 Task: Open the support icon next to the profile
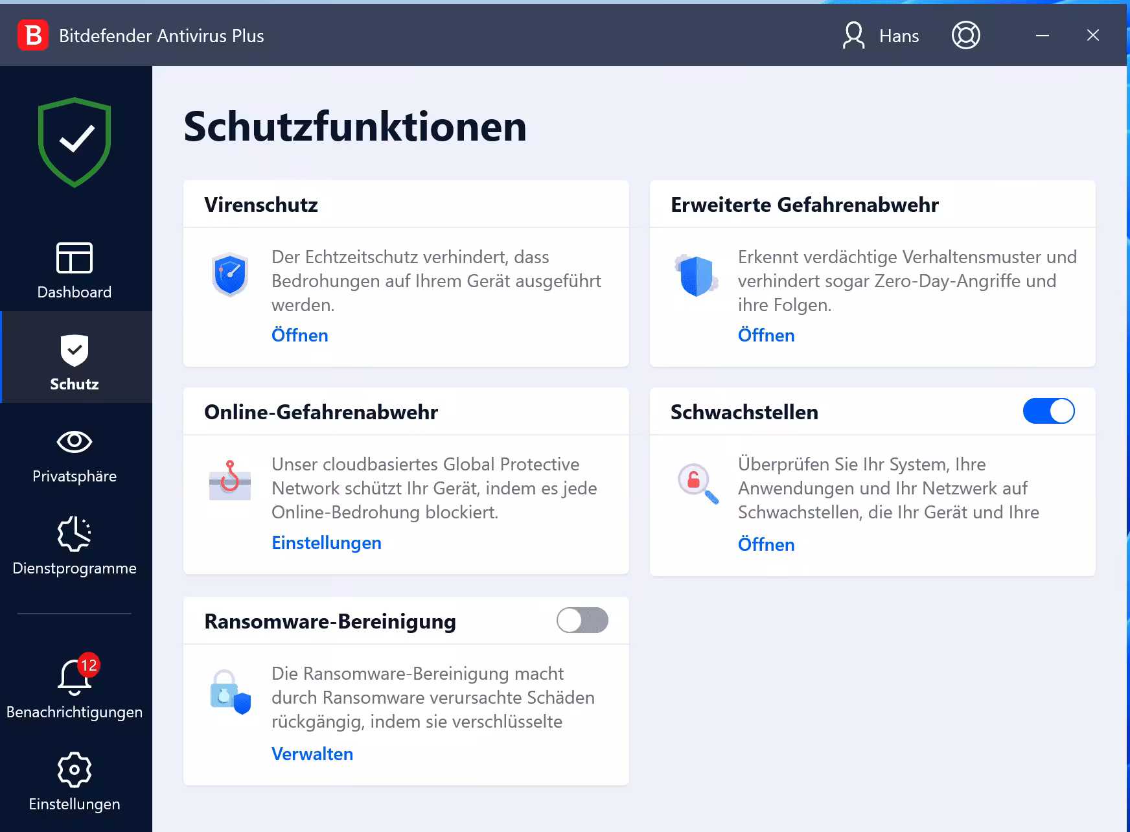tap(965, 36)
